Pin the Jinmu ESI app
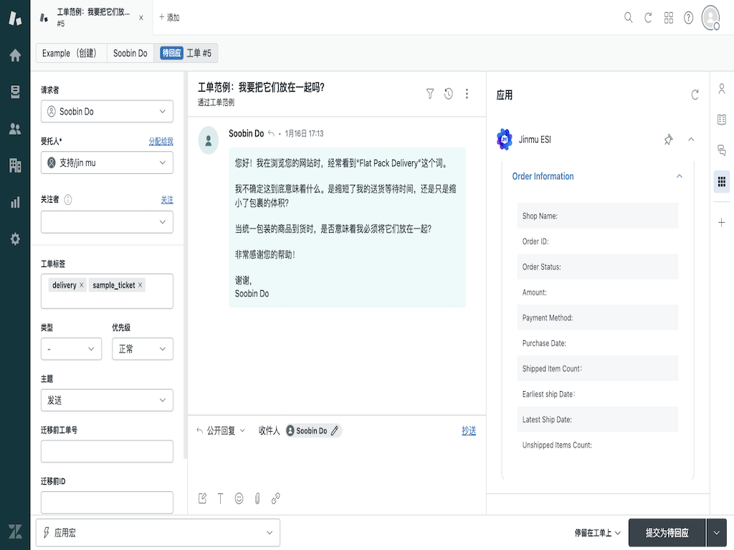 (x=668, y=140)
